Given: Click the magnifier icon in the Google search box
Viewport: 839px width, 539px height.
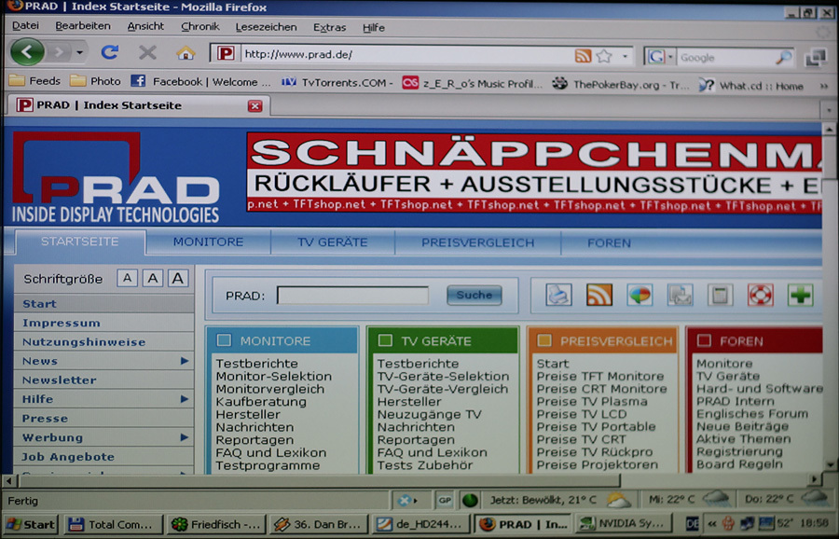Looking at the screenshot, I should (x=783, y=58).
